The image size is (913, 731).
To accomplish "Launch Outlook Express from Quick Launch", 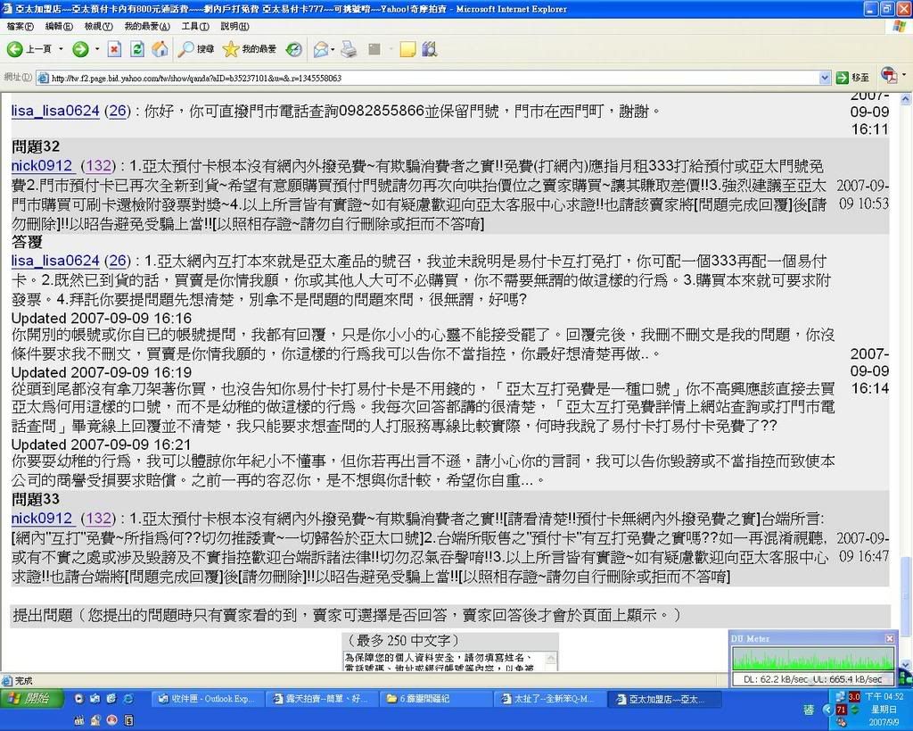I will click(x=95, y=698).
